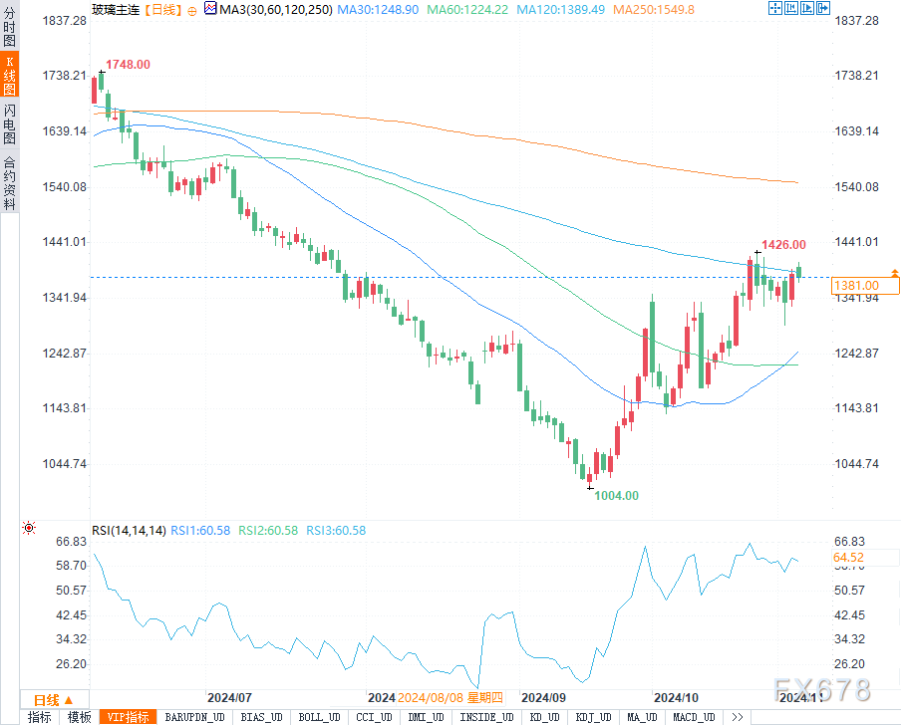Click the orange price marker icon above 1381.00
This screenshot has width=901, height=725.
(894, 272)
